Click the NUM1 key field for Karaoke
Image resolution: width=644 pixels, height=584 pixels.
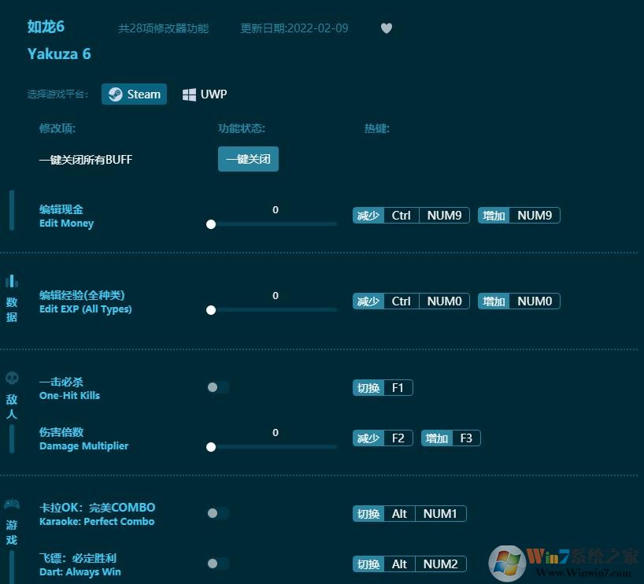click(440, 514)
